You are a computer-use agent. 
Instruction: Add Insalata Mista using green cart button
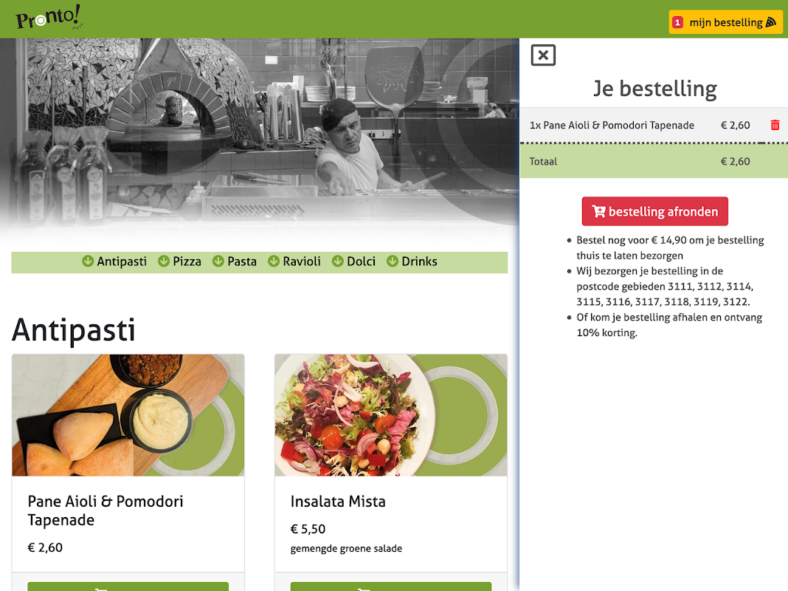[x=391, y=587]
